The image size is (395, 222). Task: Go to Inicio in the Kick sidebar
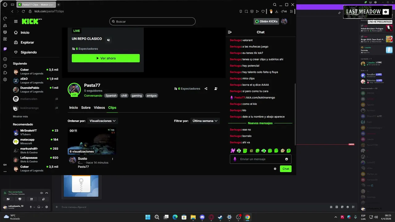pyautogui.click(x=22, y=33)
